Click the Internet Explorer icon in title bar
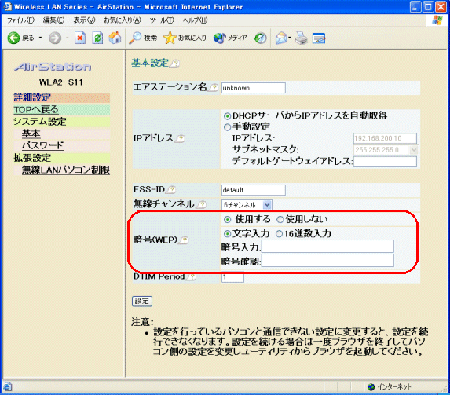 (x=7, y=6)
